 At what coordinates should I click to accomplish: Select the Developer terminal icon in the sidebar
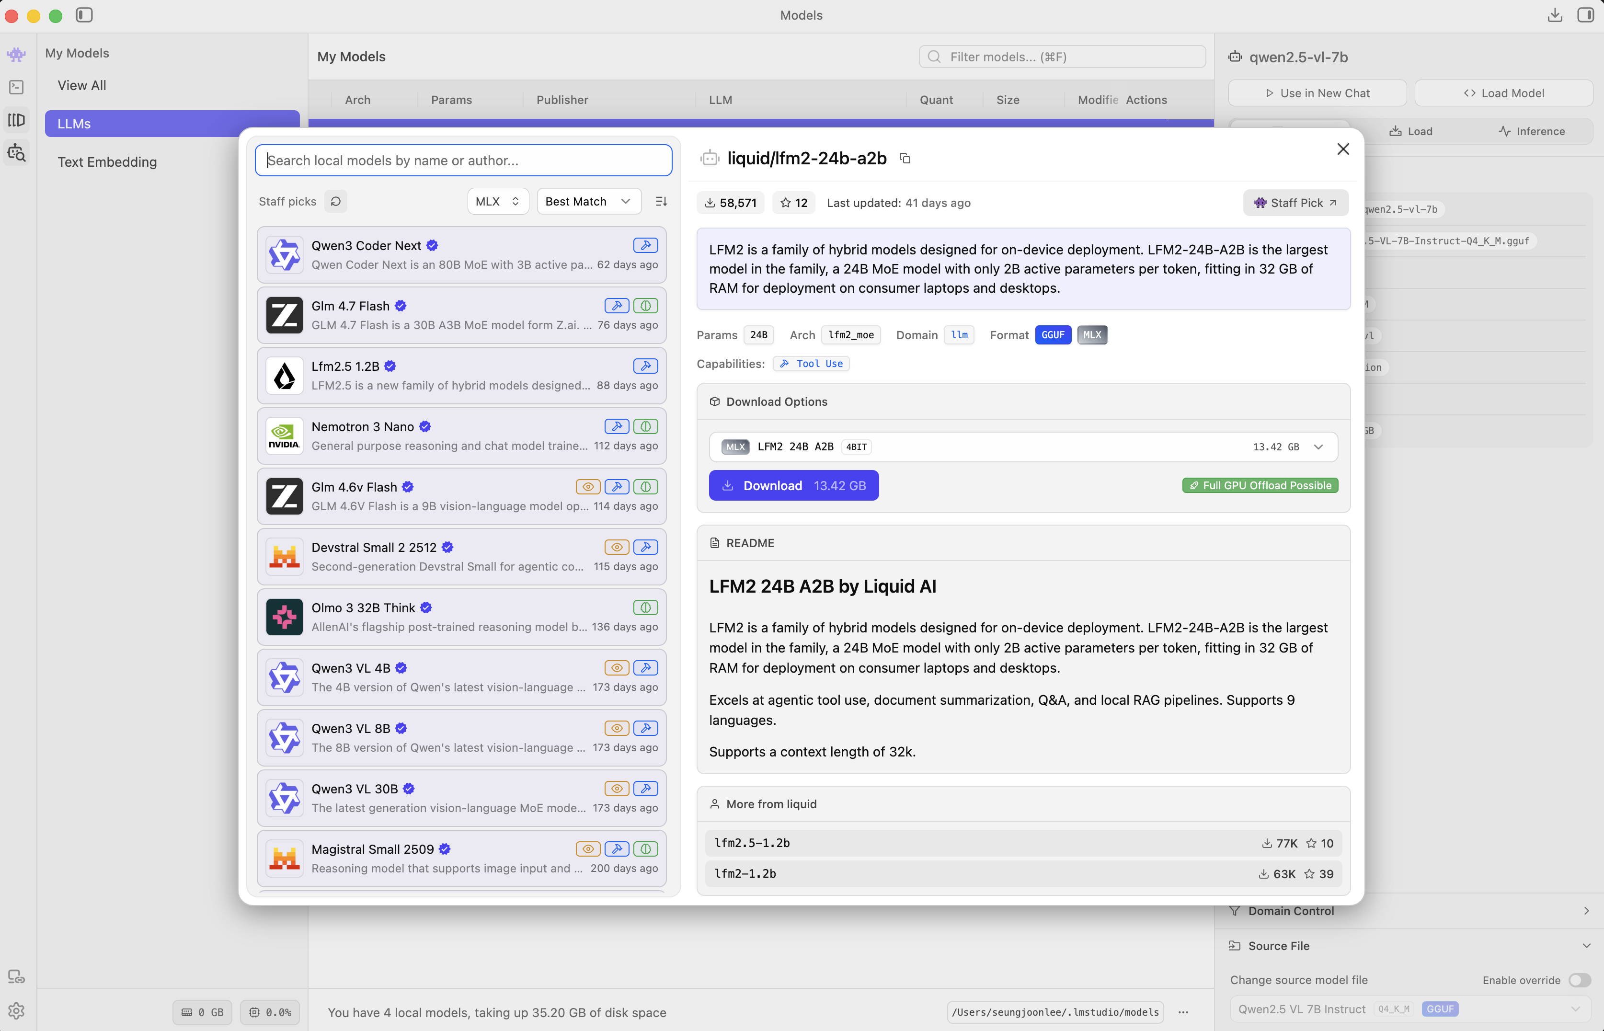(16, 87)
